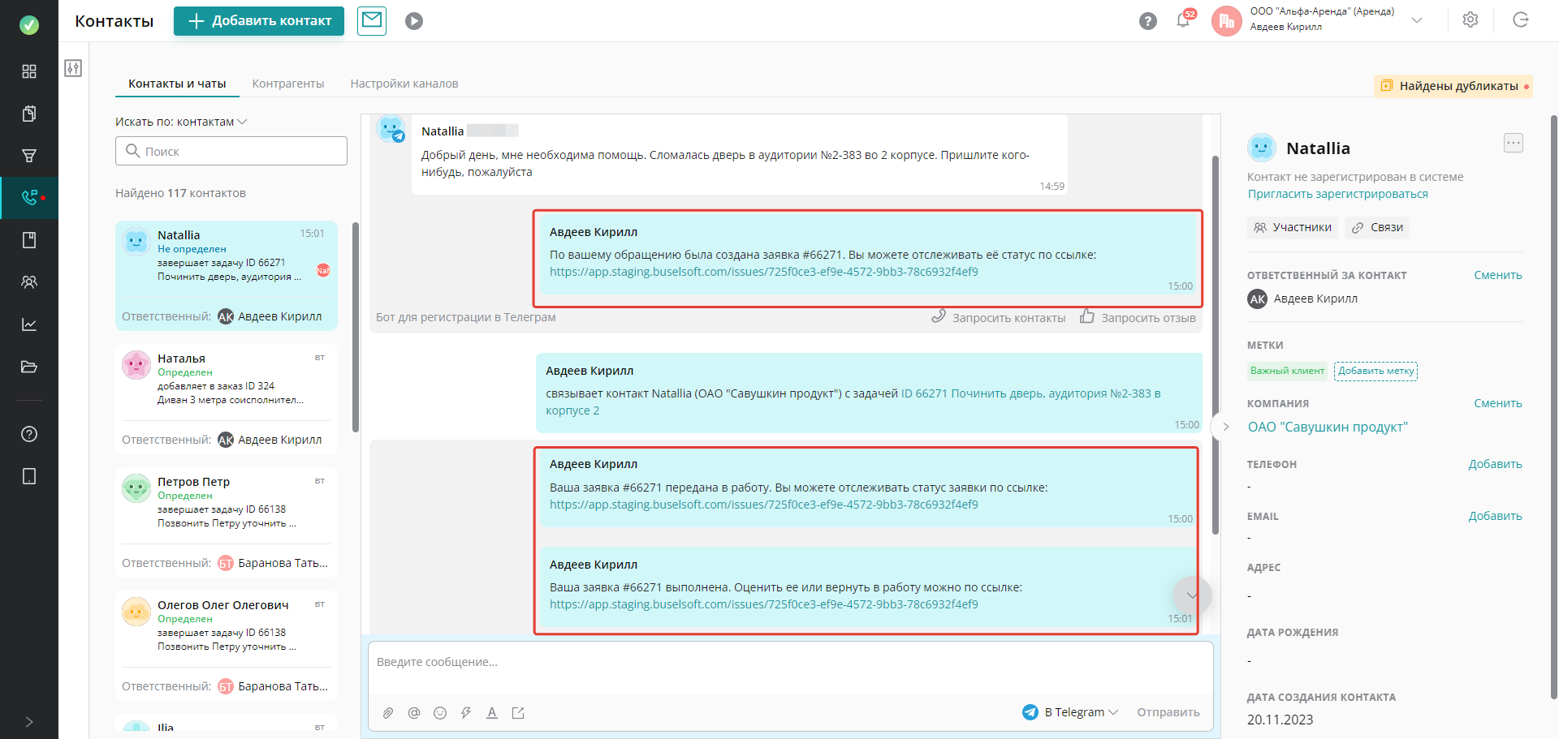This screenshot has width=1559, height=739.
Task: Open issue link in request #66271 created message
Action: pos(764,272)
